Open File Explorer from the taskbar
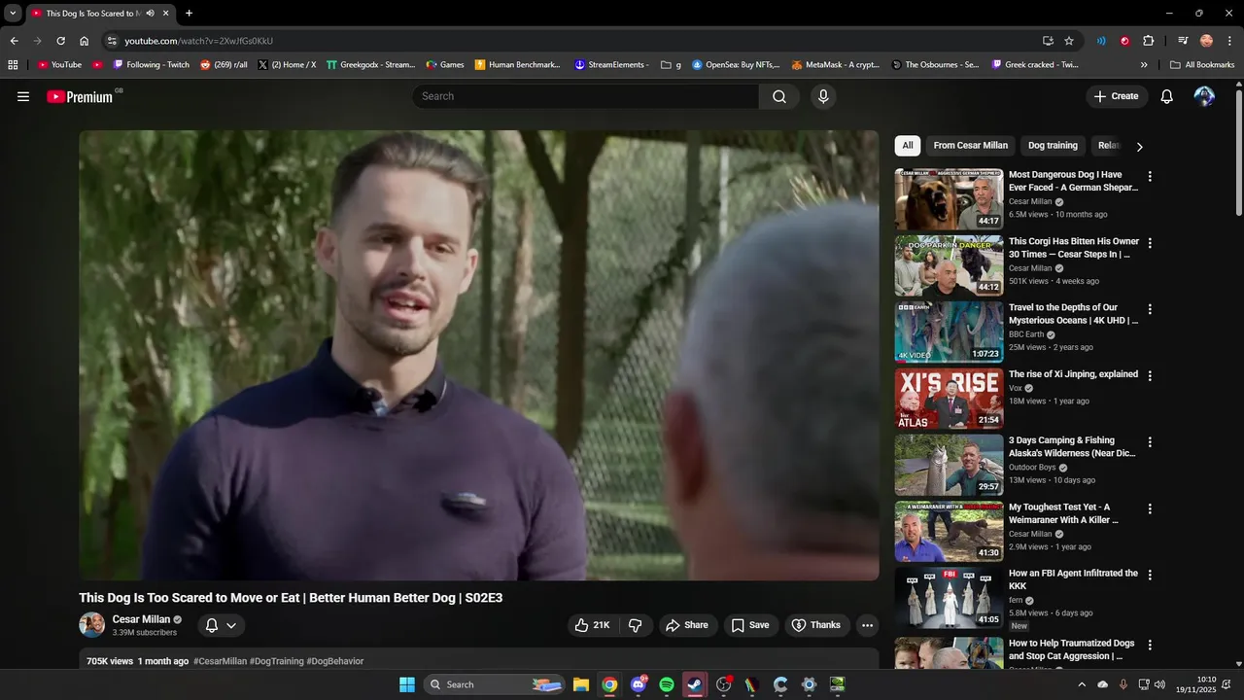 pos(581,684)
